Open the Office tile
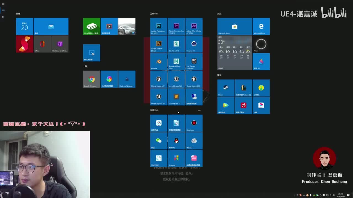Image resolution: width=353 pixels, height=198 pixels. tap(42, 44)
